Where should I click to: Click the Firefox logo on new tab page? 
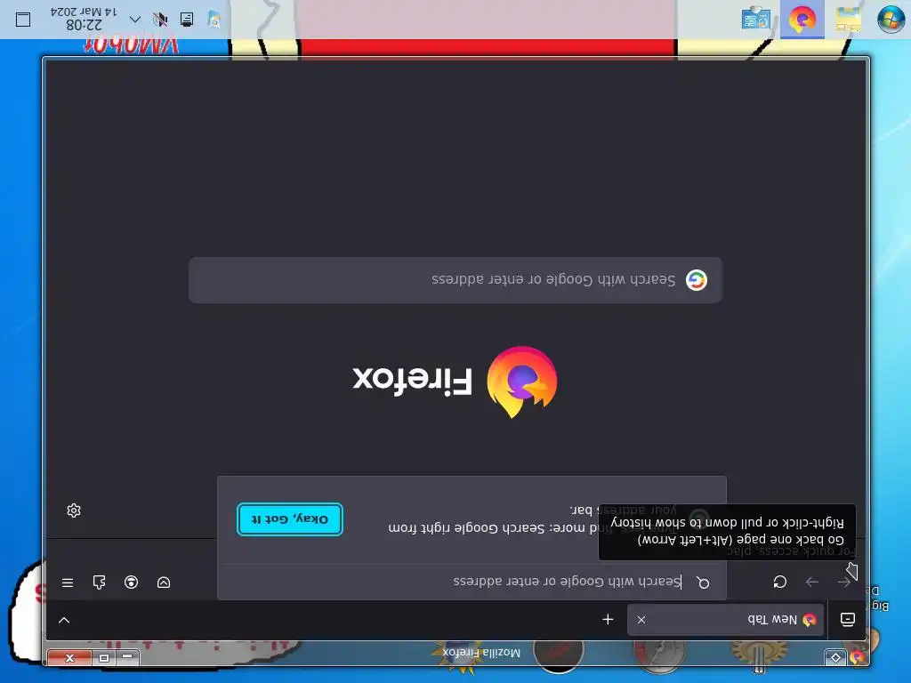click(x=521, y=382)
